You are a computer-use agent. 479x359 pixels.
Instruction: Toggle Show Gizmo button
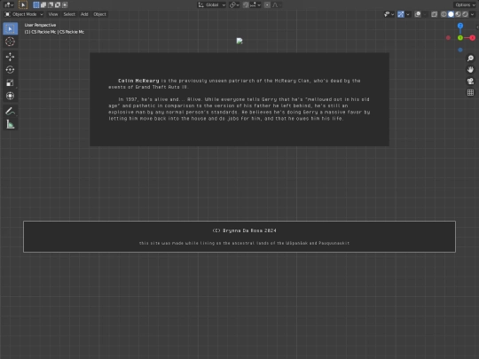point(400,14)
